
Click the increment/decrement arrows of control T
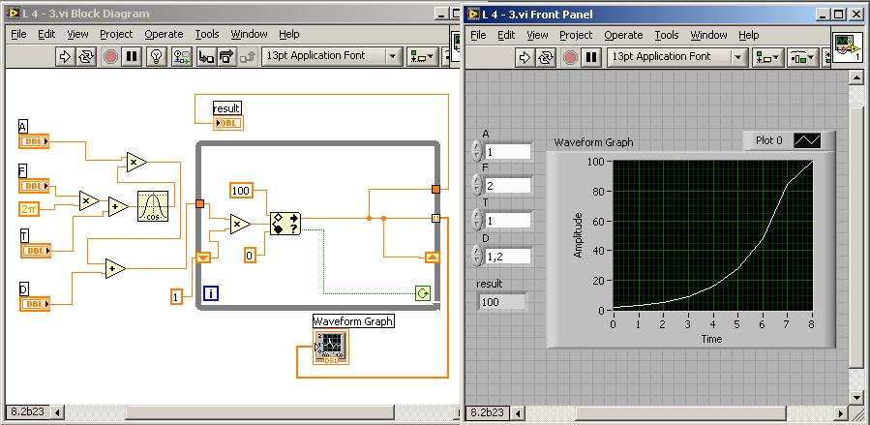477,220
